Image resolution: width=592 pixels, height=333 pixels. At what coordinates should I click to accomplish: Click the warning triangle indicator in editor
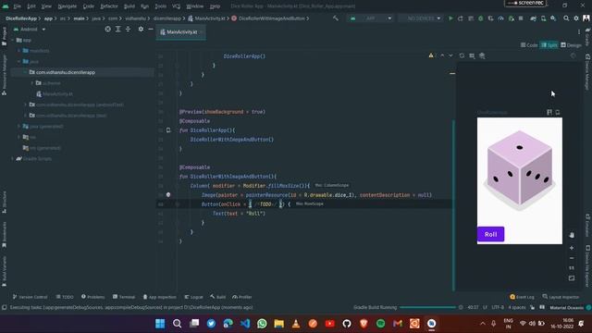(431, 55)
